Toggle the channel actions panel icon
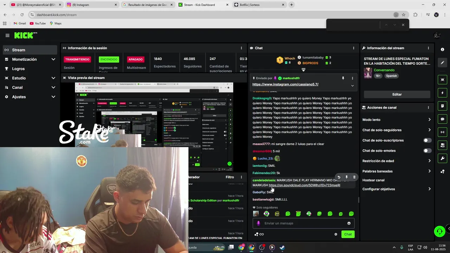The height and width of the screenshot is (253, 450). point(442,145)
